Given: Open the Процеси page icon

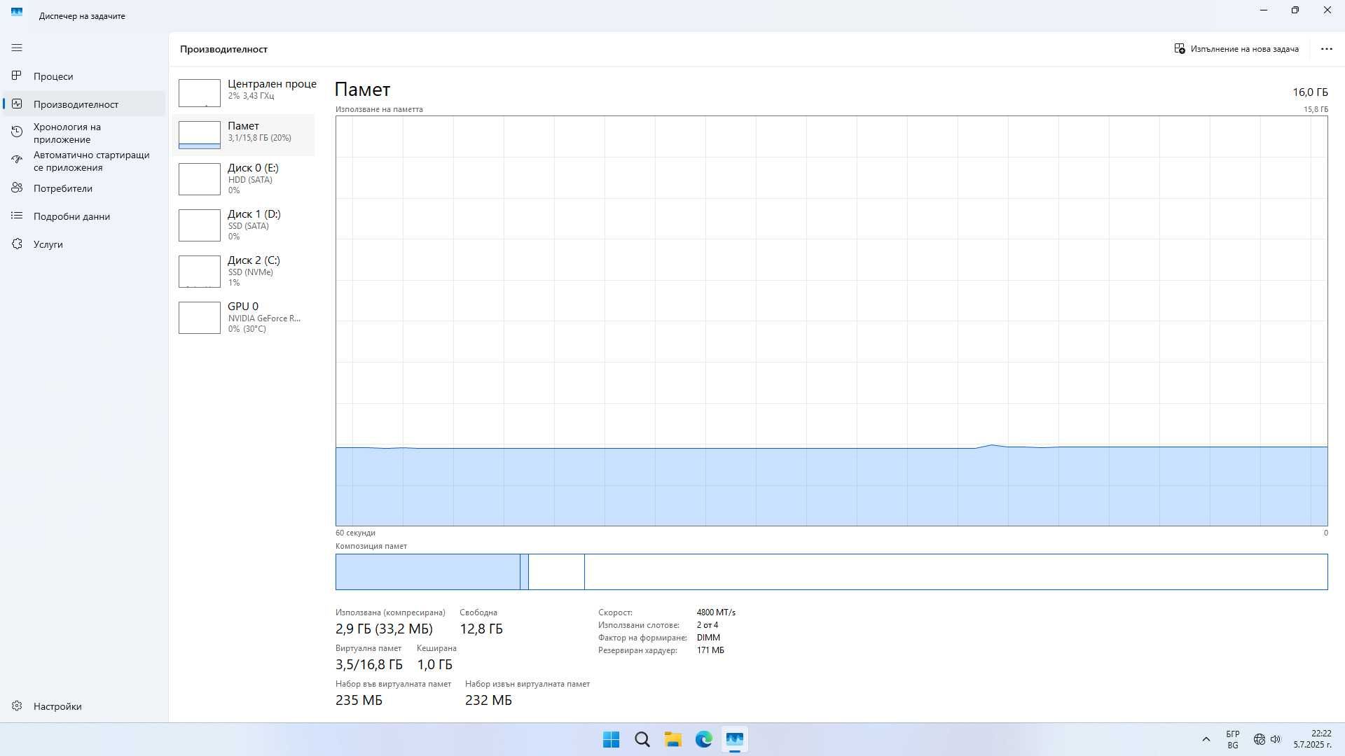Looking at the screenshot, I should (17, 76).
